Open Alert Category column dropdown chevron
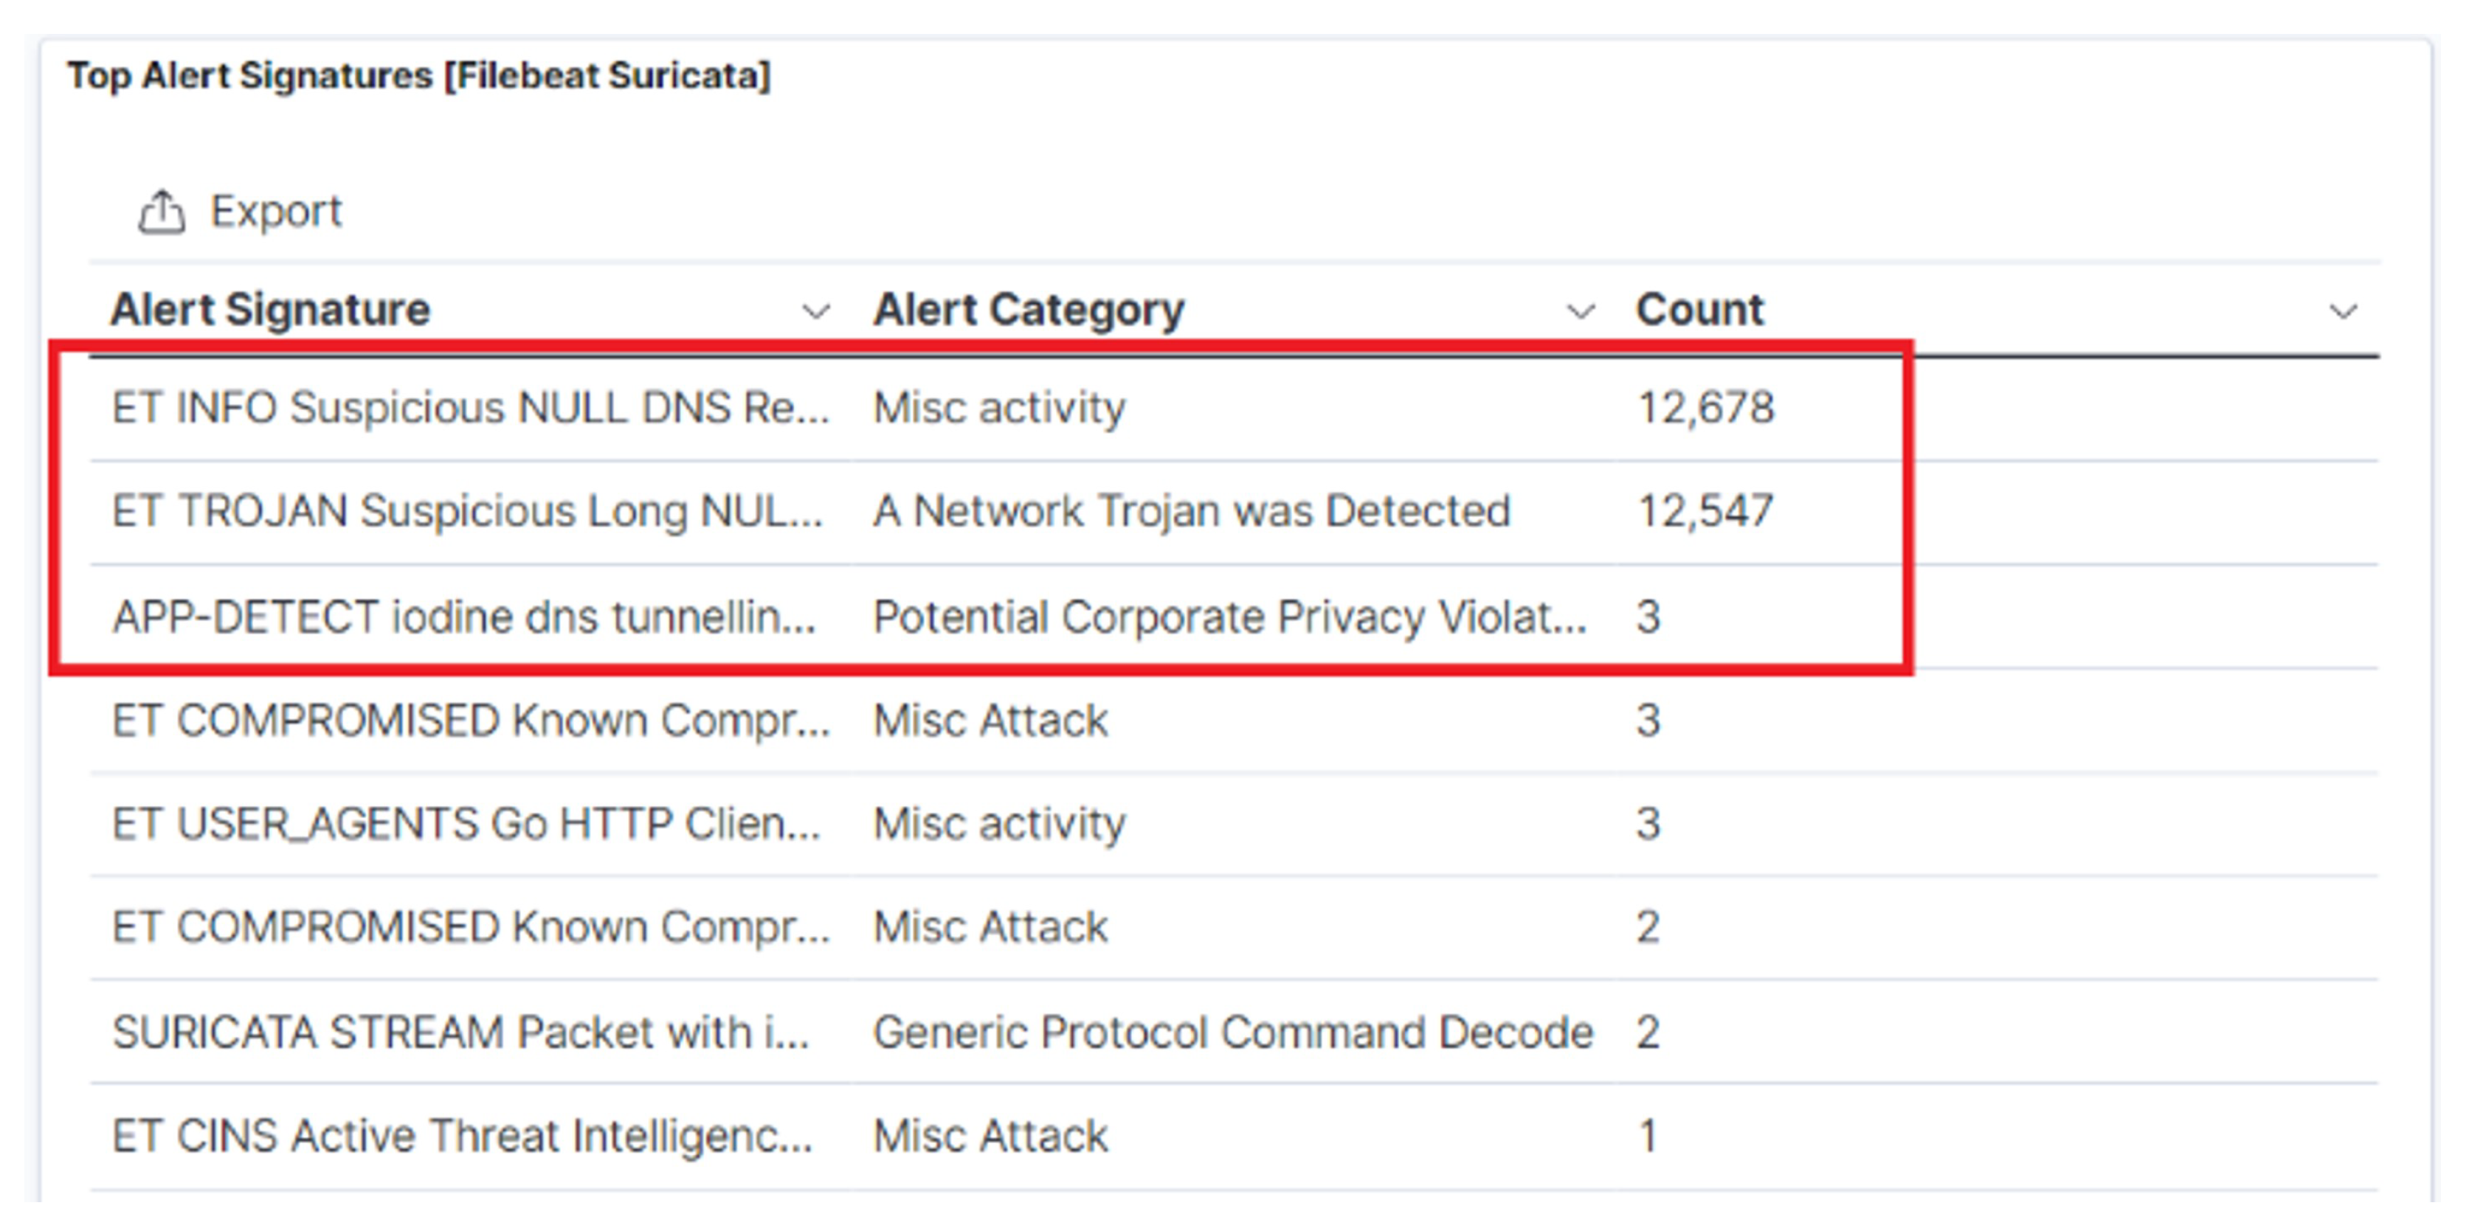 (1580, 311)
